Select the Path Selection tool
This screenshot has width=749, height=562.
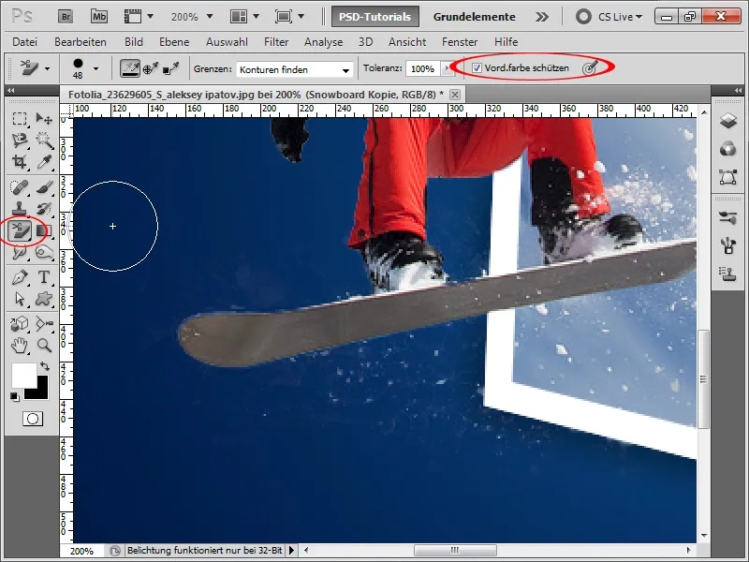pyautogui.click(x=20, y=299)
